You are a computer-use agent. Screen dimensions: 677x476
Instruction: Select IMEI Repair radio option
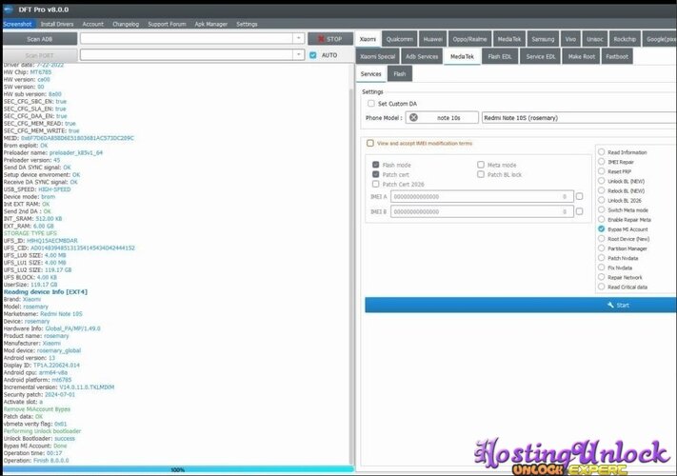[601, 162]
